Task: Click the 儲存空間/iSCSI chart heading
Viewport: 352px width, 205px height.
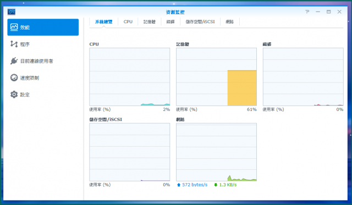Action: (106, 119)
